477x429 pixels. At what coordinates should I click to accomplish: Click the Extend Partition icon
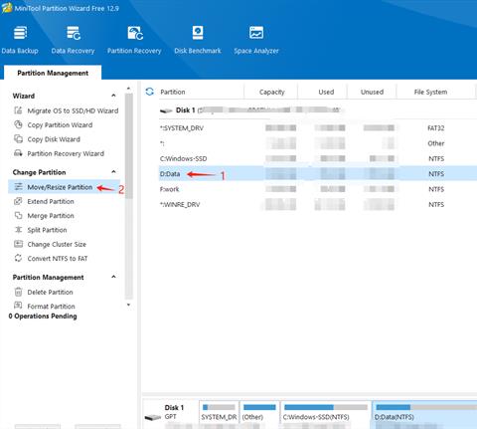click(18, 201)
